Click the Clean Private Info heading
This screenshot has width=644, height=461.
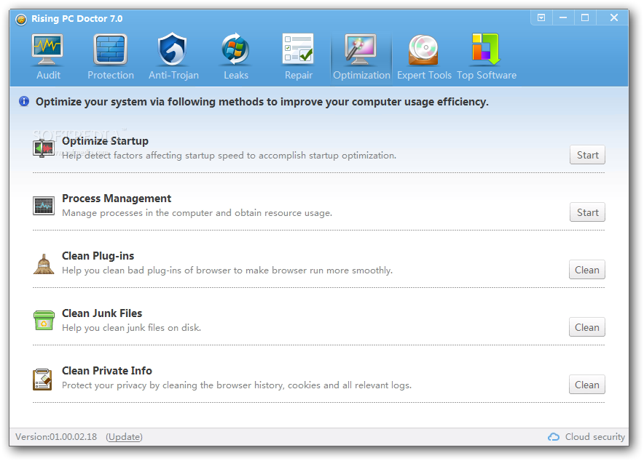point(107,370)
